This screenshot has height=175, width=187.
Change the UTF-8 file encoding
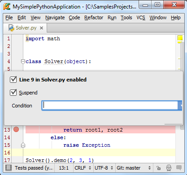(104, 168)
